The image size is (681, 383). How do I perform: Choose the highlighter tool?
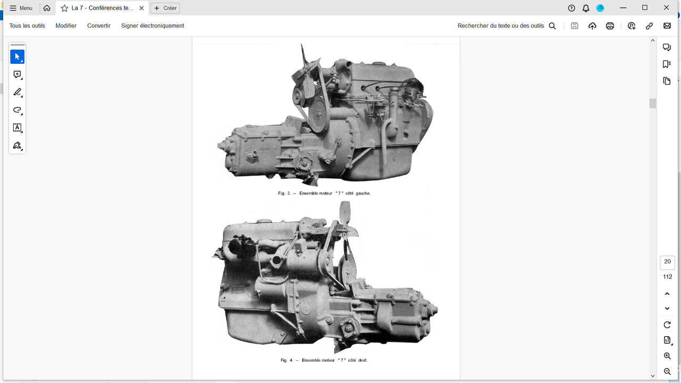[x=17, y=93]
